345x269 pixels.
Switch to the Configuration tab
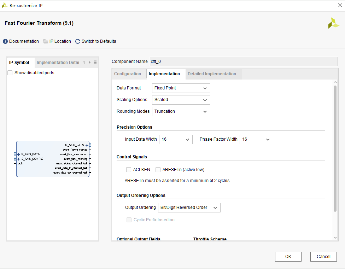click(127, 74)
